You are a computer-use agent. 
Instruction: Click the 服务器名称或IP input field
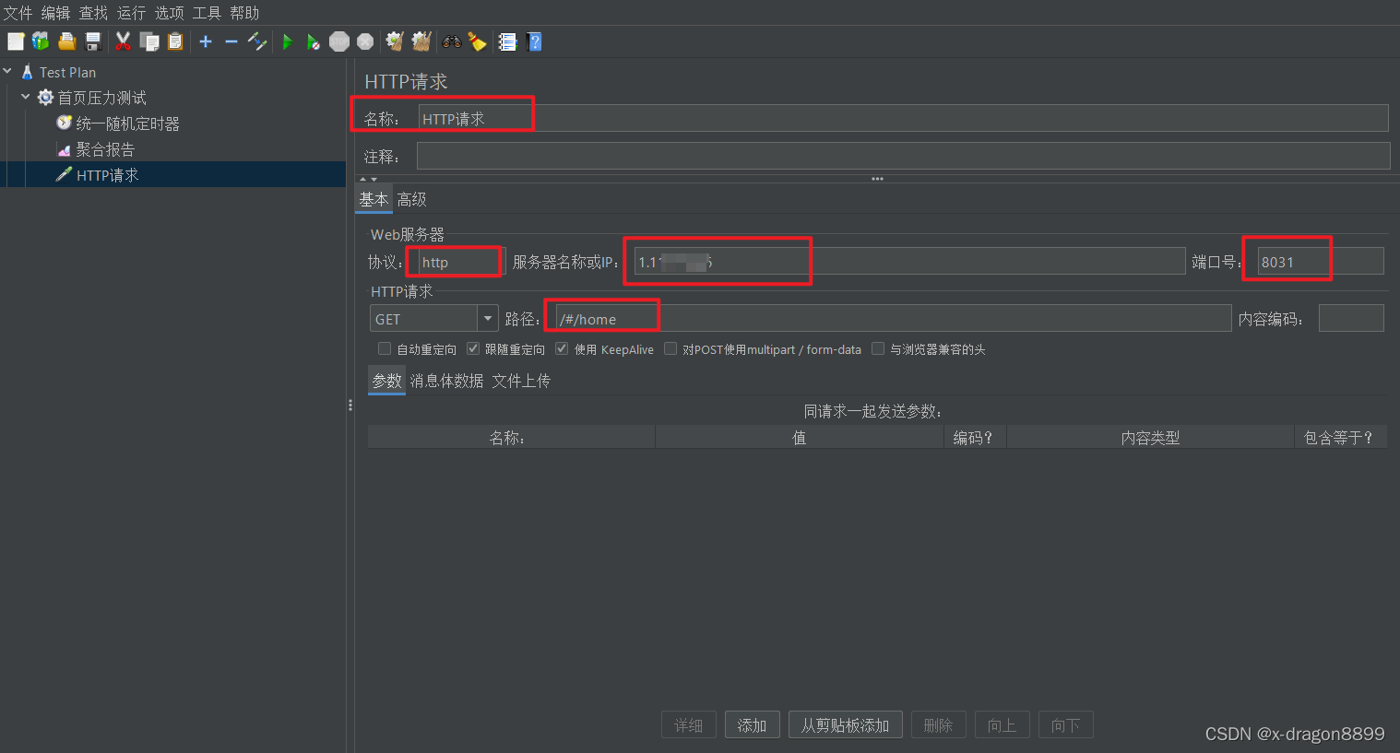pos(909,262)
